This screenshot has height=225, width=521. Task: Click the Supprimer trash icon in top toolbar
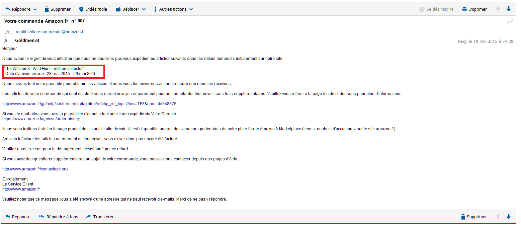[47, 9]
